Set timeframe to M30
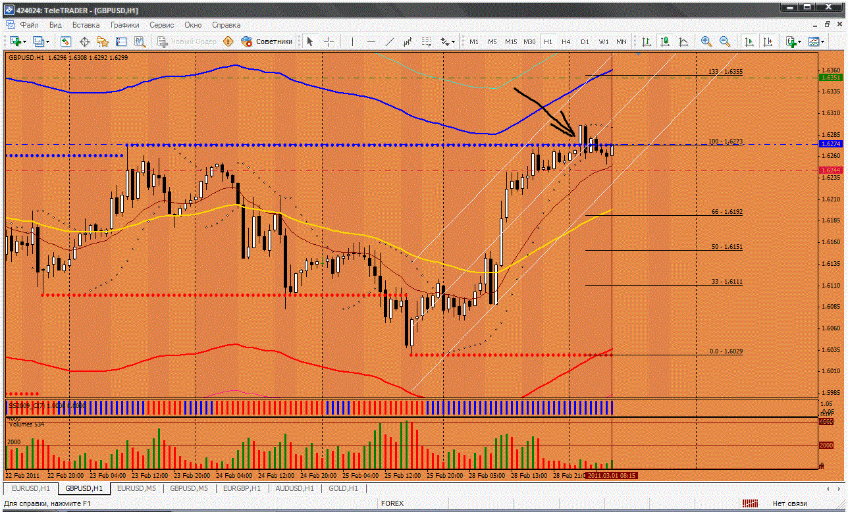 coord(529,41)
